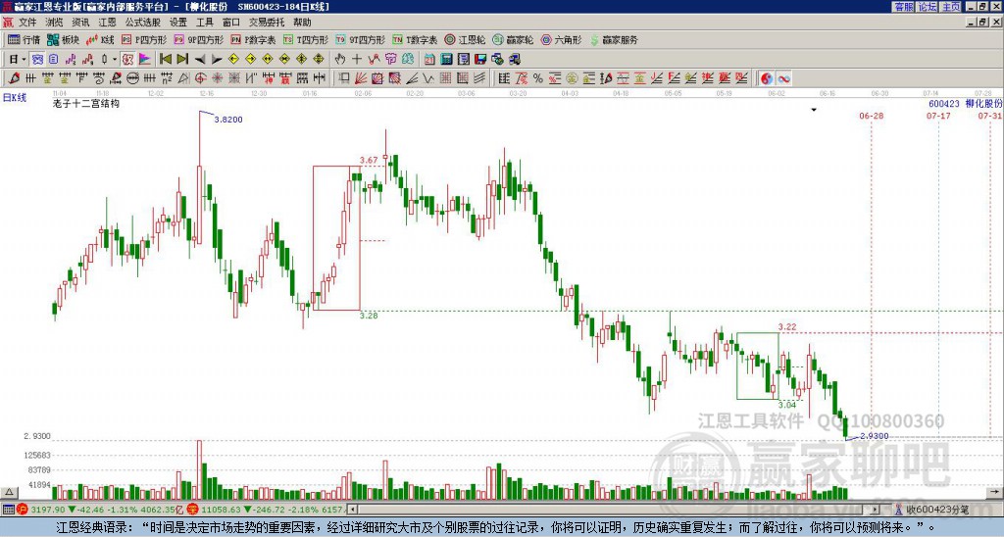Click the 沪 Shanghai index status icon
1004x537 pixels.
[x=23, y=510]
